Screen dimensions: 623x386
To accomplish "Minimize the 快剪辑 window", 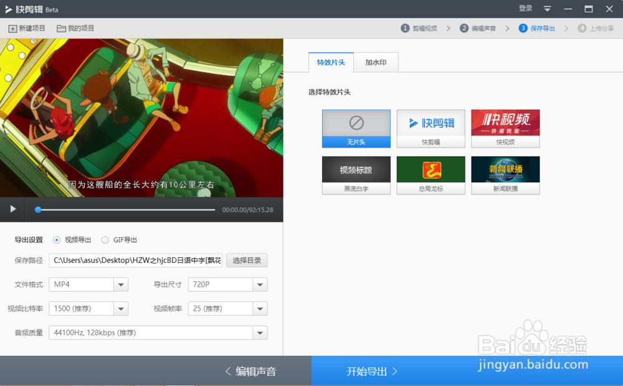I will pos(568,9).
